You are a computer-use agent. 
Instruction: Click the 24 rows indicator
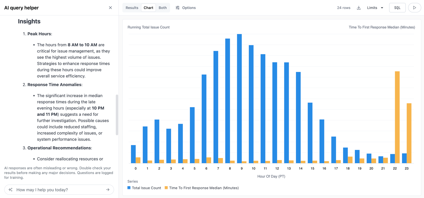(x=343, y=8)
